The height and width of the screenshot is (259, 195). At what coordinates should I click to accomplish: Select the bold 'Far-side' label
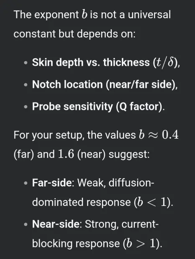tap(52, 183)
